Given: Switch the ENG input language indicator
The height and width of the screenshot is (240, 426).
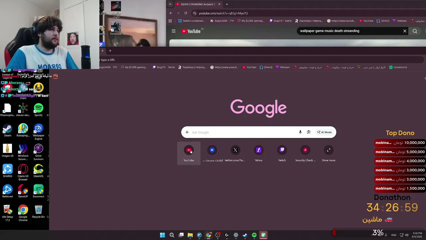Looking at the screenshot, I should point(394,235).
